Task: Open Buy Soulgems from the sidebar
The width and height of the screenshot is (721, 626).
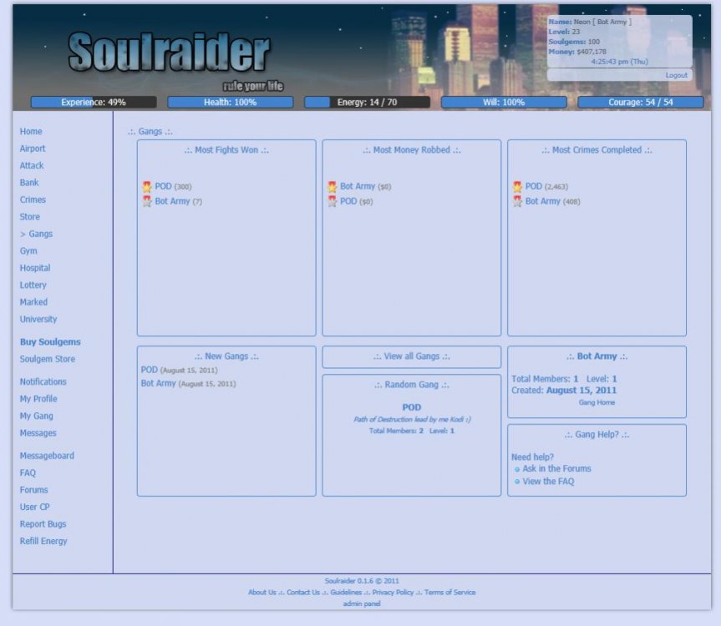Action: coord(50,342)
